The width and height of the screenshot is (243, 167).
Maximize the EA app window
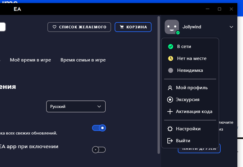220,9
